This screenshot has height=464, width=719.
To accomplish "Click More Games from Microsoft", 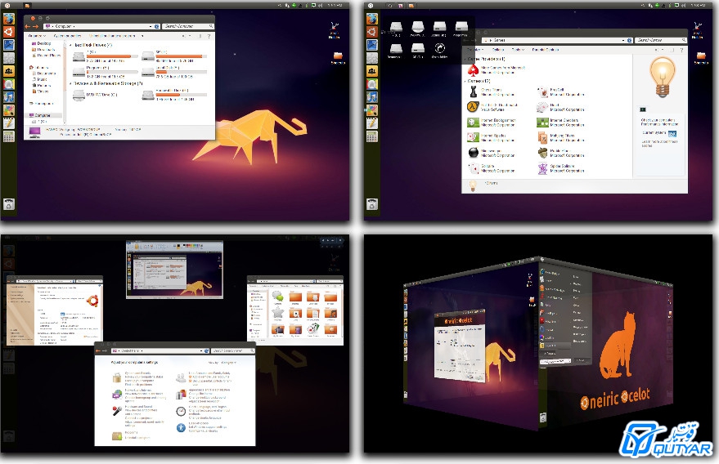I will (502, 68).
